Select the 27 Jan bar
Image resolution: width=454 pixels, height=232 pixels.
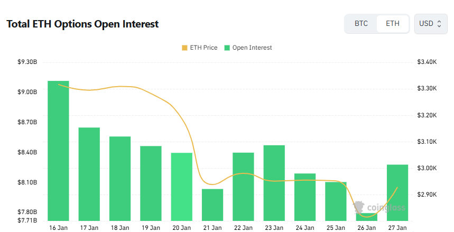coord(397,192)
